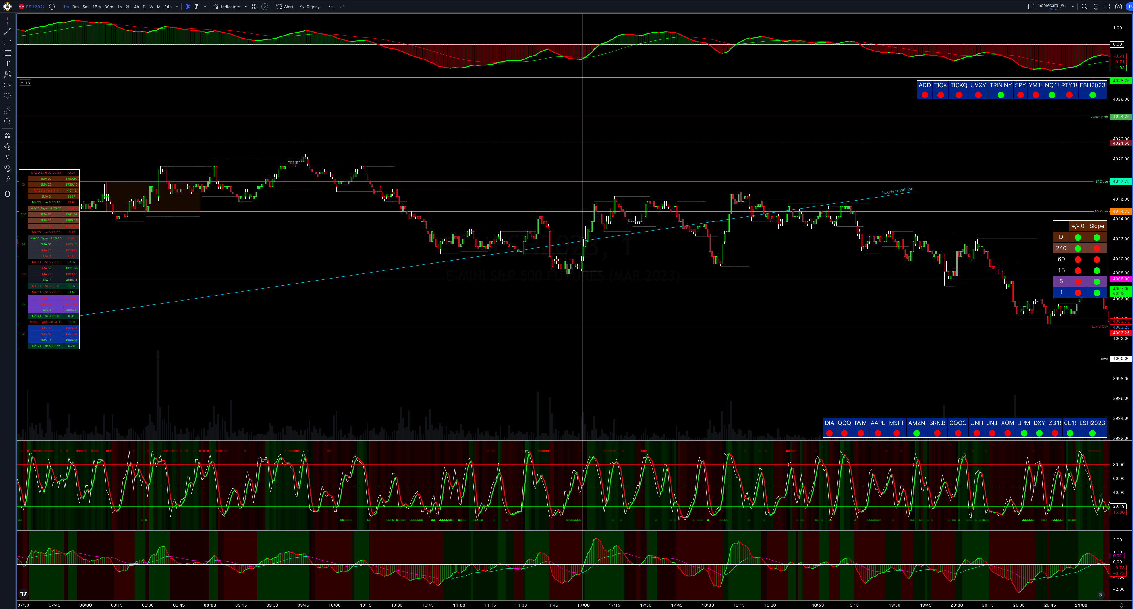The height and width of the screenshot is (609, 1133).
Task: Start bar Replay mode
Action: click(310, 7)
